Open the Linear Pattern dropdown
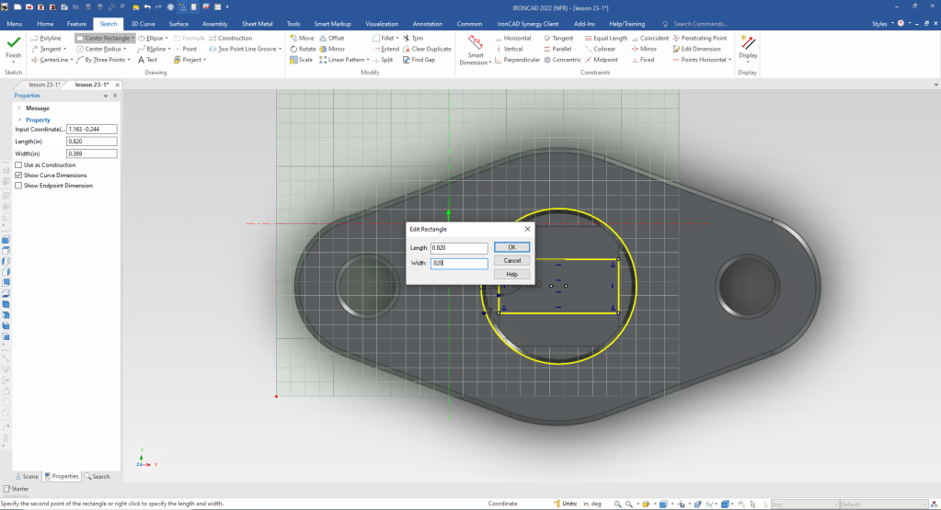941x510 pixels. pyautogui.click(x=370, y=60)
